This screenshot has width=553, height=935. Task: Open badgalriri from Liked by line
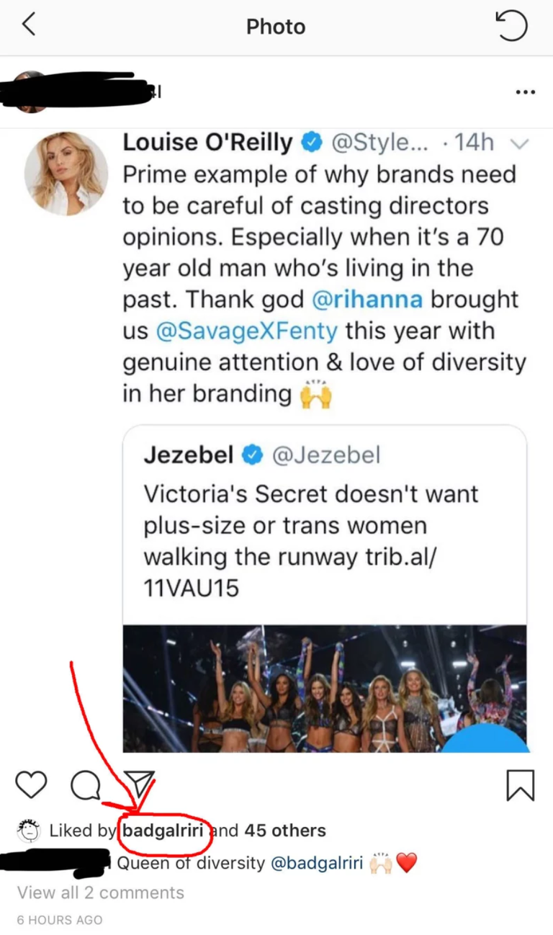pos(163,830)
